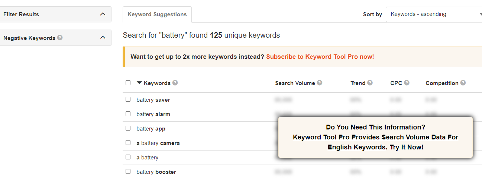Open the Sort by dropdown
The width and height of the screenshot is (482, 179).
(x=434, y=14)
